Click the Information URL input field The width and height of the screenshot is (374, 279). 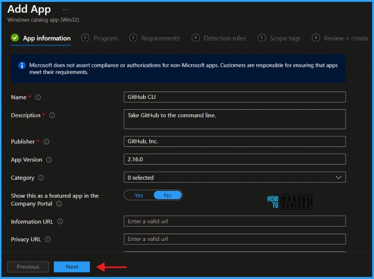pos(235,221)
